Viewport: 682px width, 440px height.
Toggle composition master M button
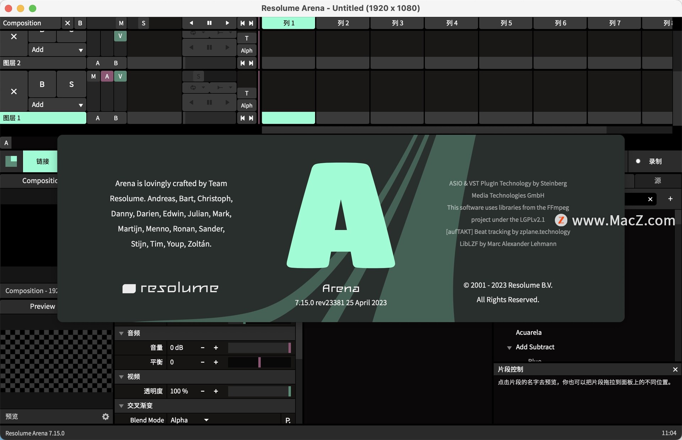pyautogui.click(x=121, y=23)
